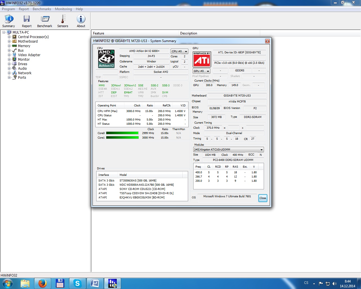Expand the Central Processor(s) node
The width and height of the screenshot is (361, 289).
(9, 37)
